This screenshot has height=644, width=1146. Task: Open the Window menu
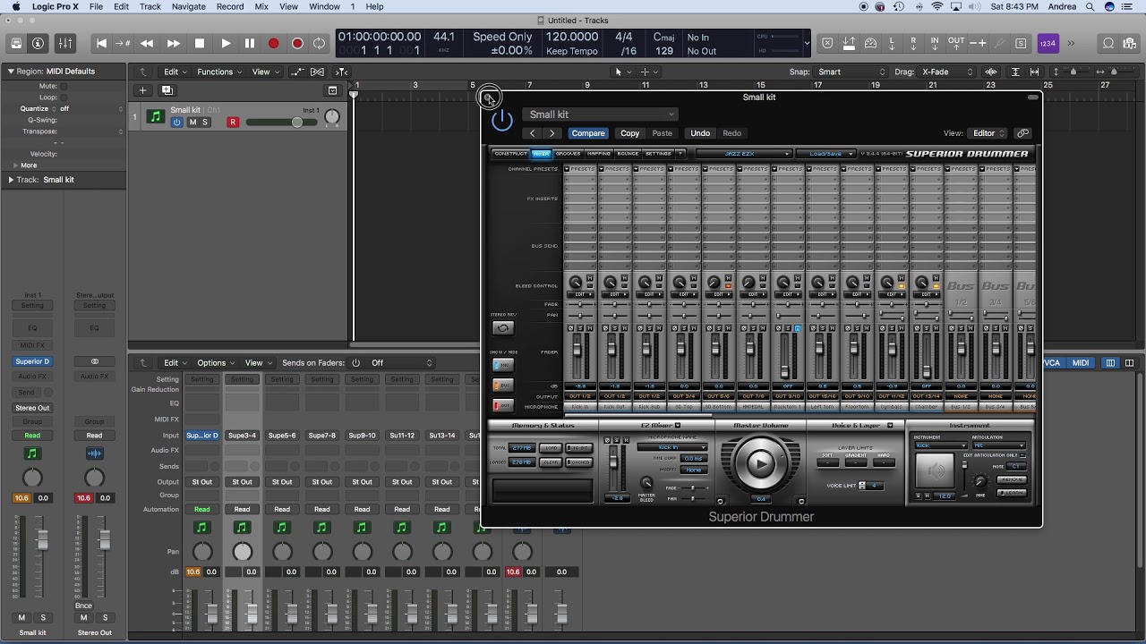click(324, 6)
